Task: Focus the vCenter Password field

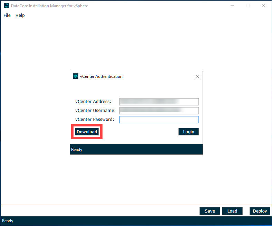Action: (159, 120)
